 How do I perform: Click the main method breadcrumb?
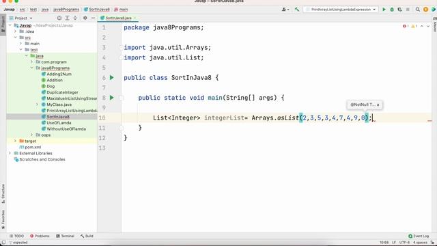tap(121, 10)
